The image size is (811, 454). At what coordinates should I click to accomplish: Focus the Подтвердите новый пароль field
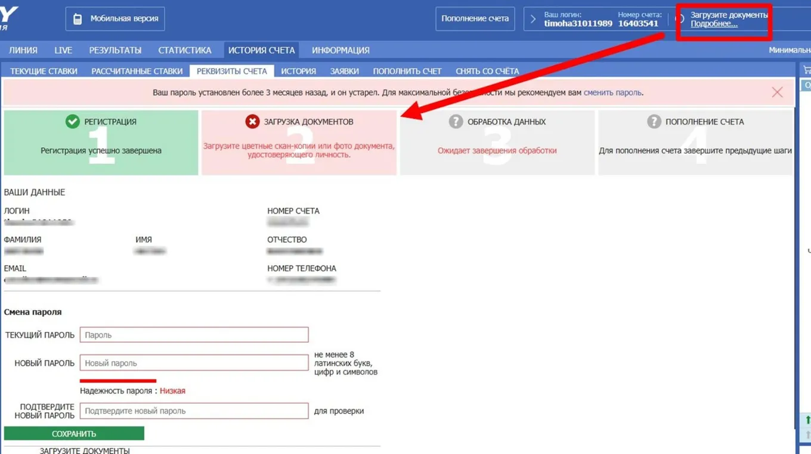coord(194,410)
